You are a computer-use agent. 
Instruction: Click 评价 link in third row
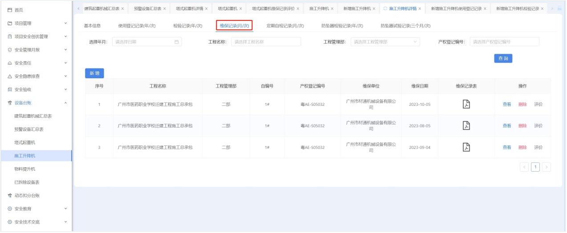click(x=538, y=148)
